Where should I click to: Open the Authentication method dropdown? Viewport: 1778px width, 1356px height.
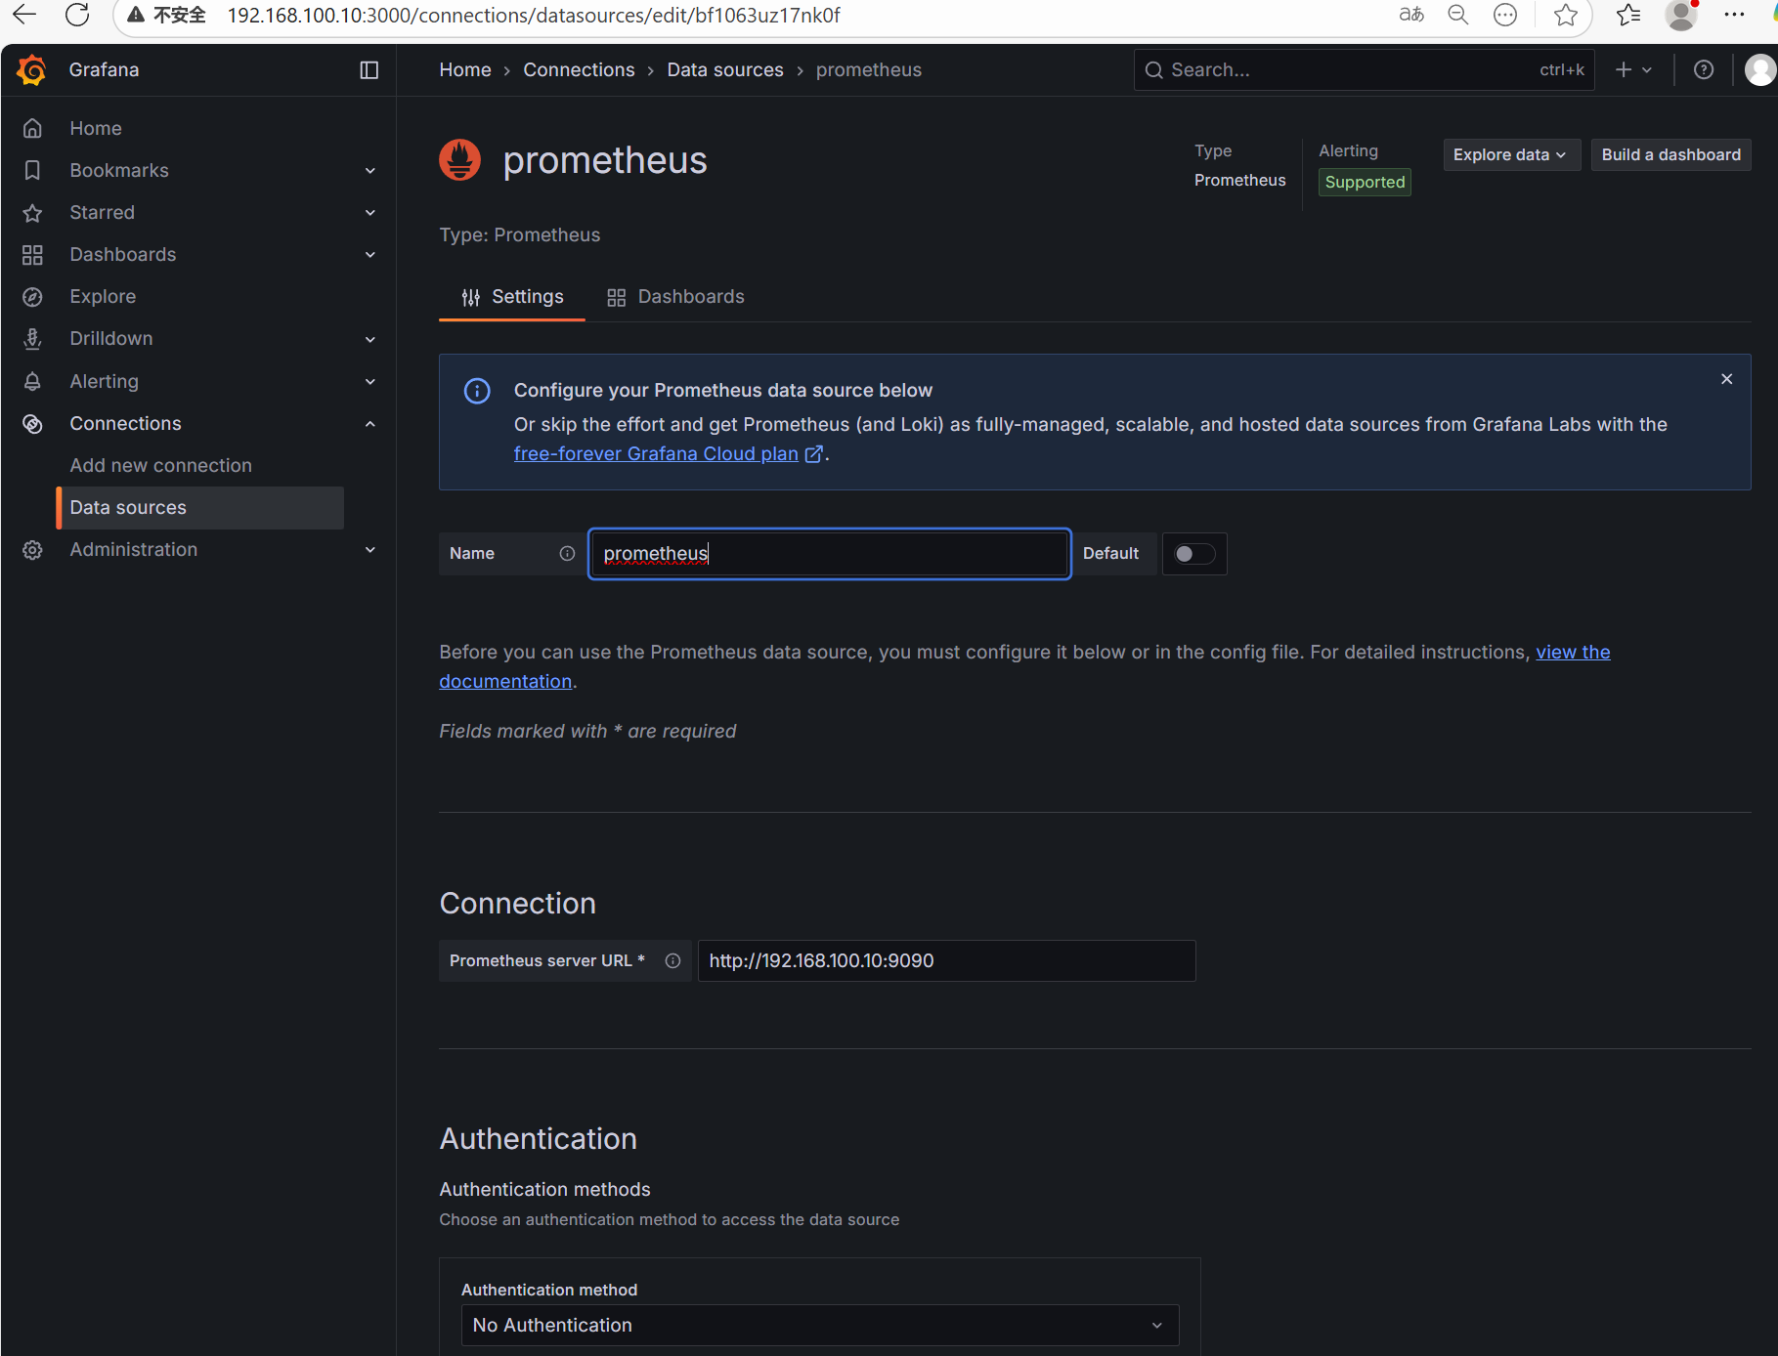pos(820,1325)
